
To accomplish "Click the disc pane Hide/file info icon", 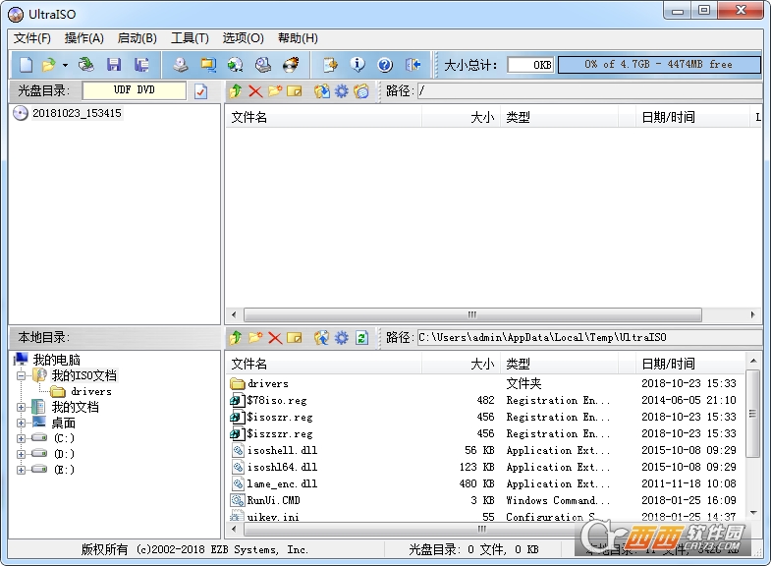I will pos(361,91).
